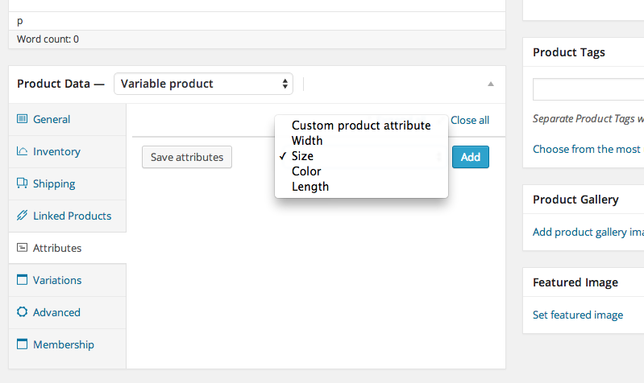Pick the Length attribute option
The width and height of the screenshot is (644, 383).
point(361,187)
